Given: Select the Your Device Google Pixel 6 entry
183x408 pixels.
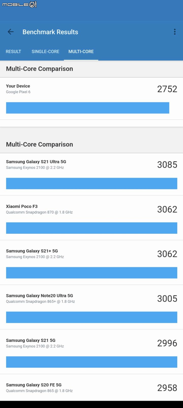Looking at the screenshot, I should [x=91, y=99].
